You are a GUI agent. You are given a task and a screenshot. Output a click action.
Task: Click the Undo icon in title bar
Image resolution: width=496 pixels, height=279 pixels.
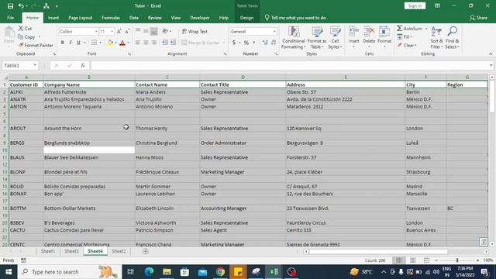coord(21,6)
